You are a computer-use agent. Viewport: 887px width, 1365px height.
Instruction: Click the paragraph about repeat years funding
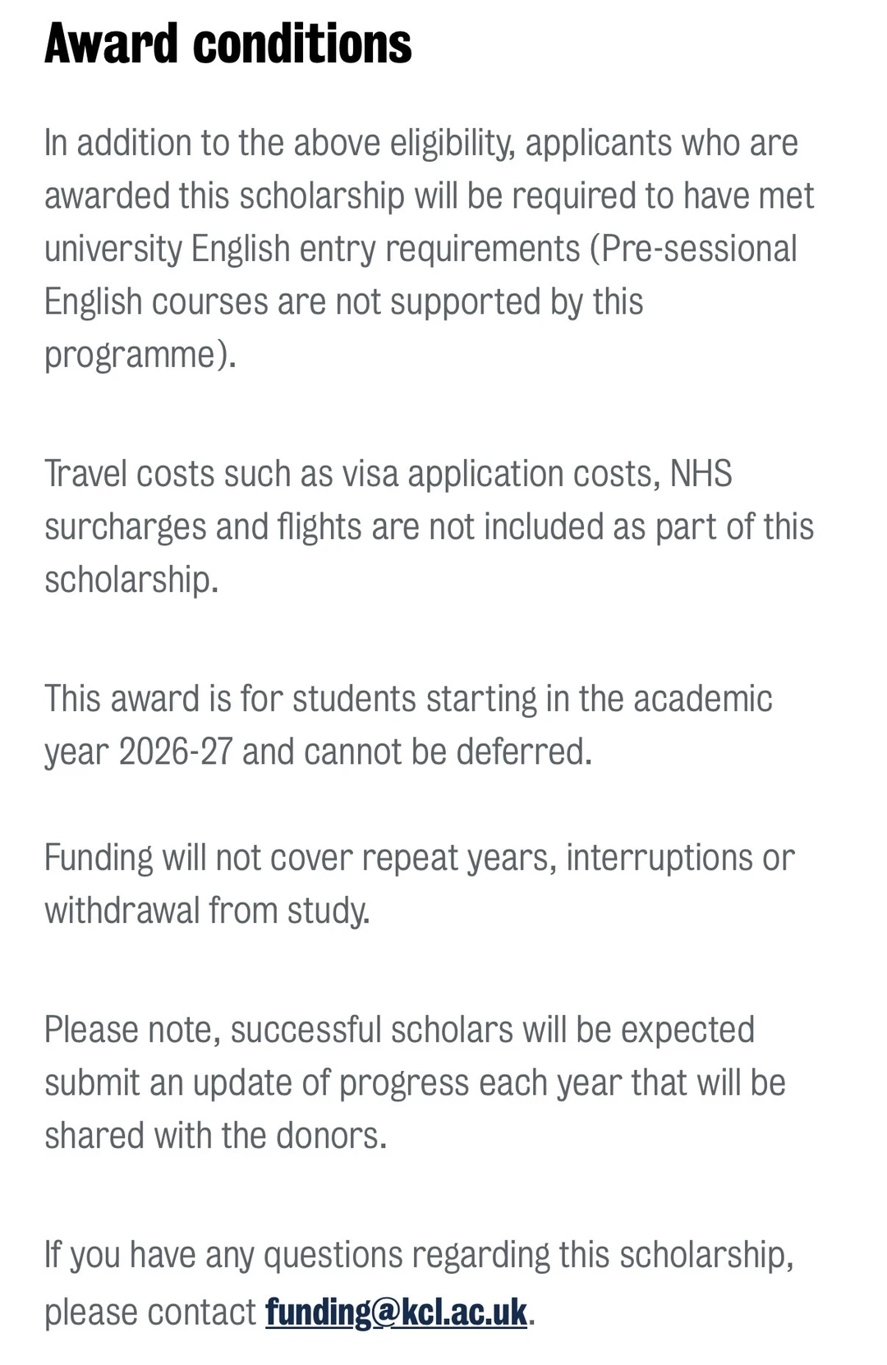(x=419, y=885)
